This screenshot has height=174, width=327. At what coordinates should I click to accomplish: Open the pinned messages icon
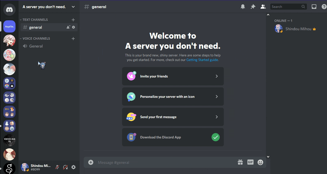tap(253, 6)
